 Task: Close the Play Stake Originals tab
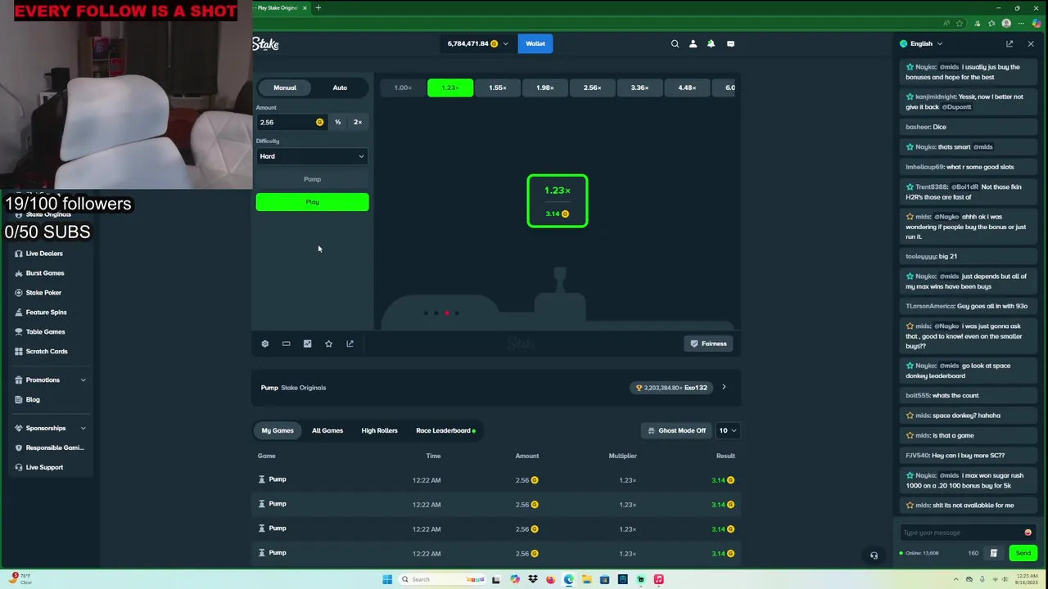(x=305, y=8)
